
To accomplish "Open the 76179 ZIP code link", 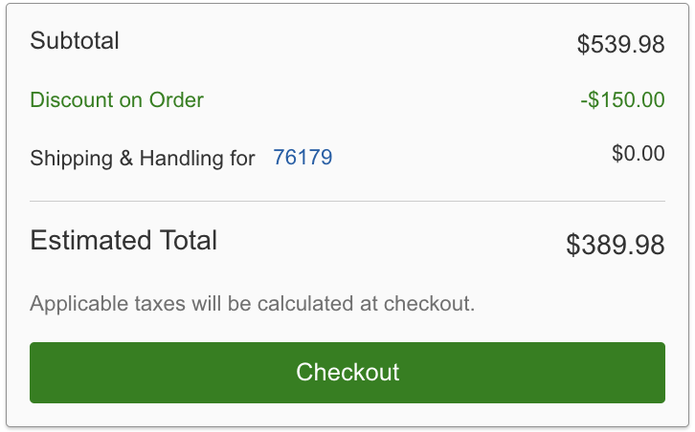I will [x=303, y=158].
